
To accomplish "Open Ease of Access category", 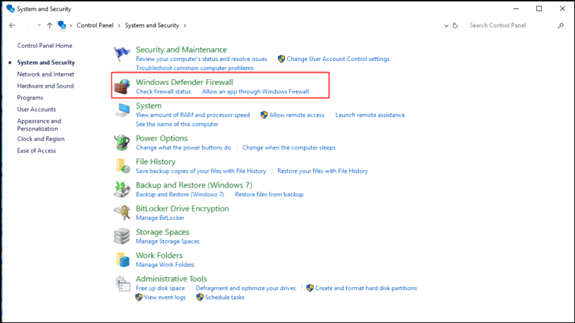I will click(37, 151).
